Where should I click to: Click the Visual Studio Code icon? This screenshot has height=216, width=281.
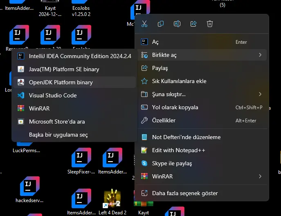21,95
